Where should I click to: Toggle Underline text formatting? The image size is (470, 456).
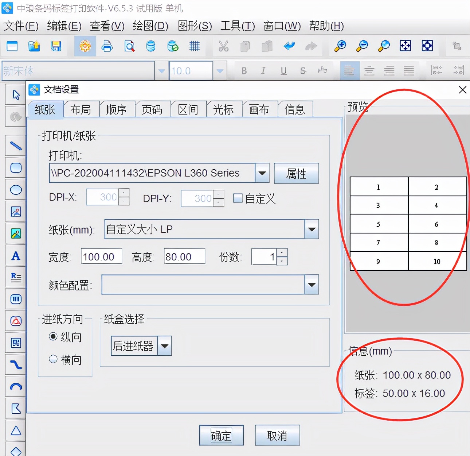[283, 71]
